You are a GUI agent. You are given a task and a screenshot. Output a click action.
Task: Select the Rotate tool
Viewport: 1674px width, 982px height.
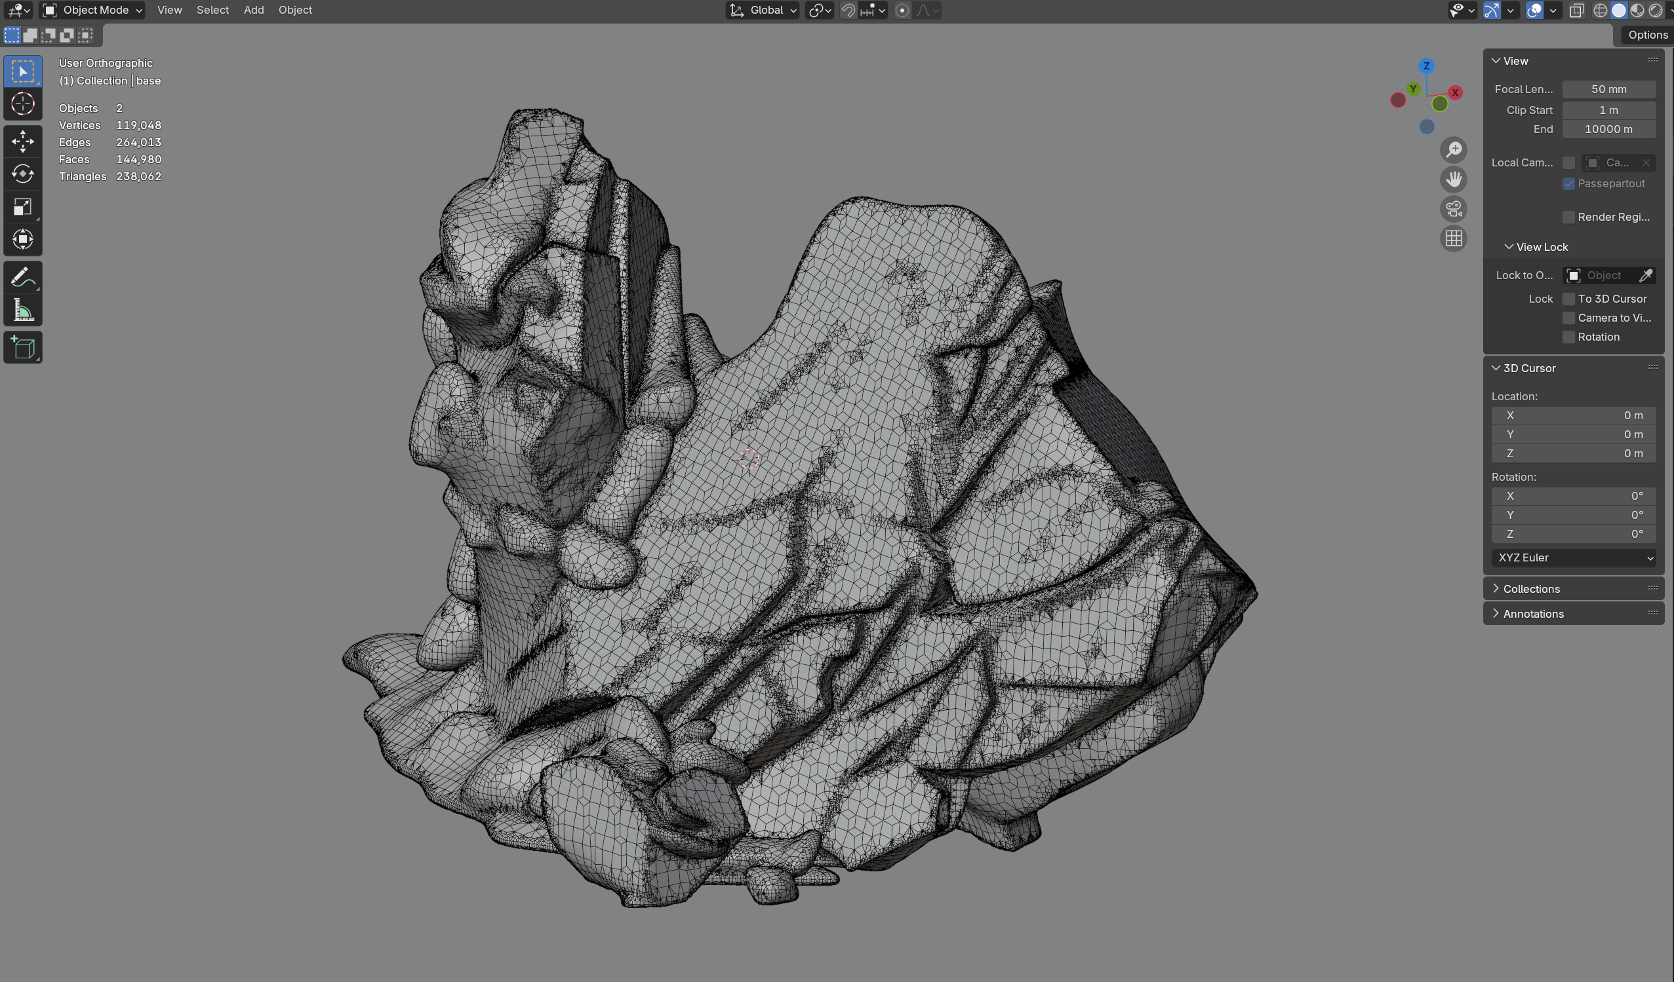click(x=22, y=174)
